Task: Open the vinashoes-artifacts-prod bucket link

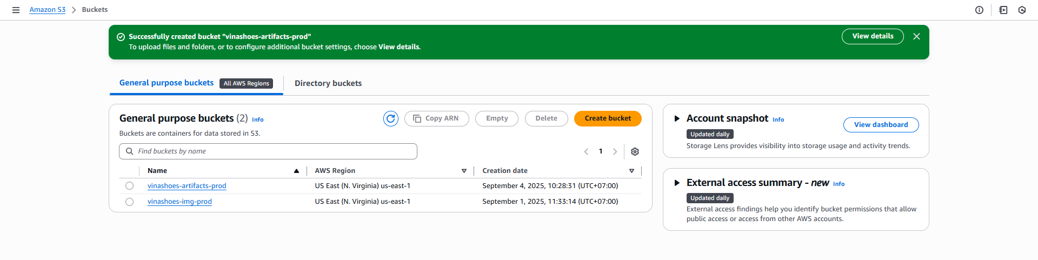Action: (187, 186)
